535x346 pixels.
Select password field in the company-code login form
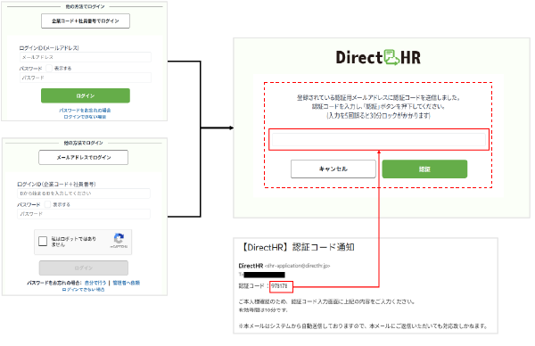click(x=84, y=214)
